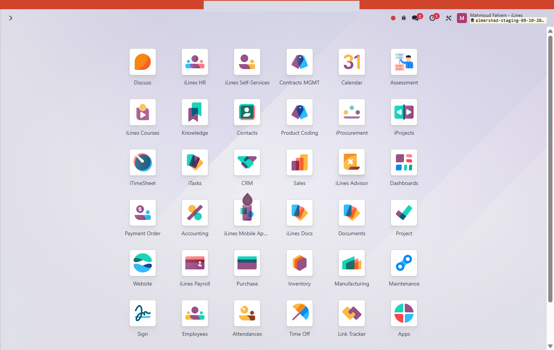Image resolution: width=554 pixels, height=350 pixels.
Task: Open the Dashboards app
Action: click(x=404, y=162)
